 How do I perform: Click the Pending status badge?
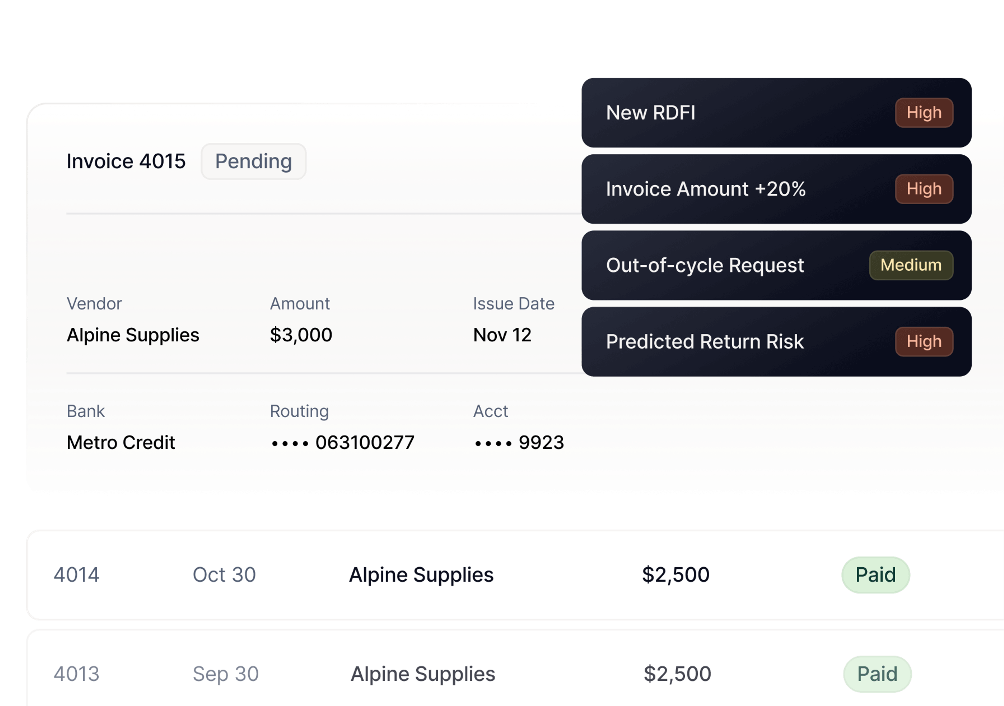(x=253, y=161)
